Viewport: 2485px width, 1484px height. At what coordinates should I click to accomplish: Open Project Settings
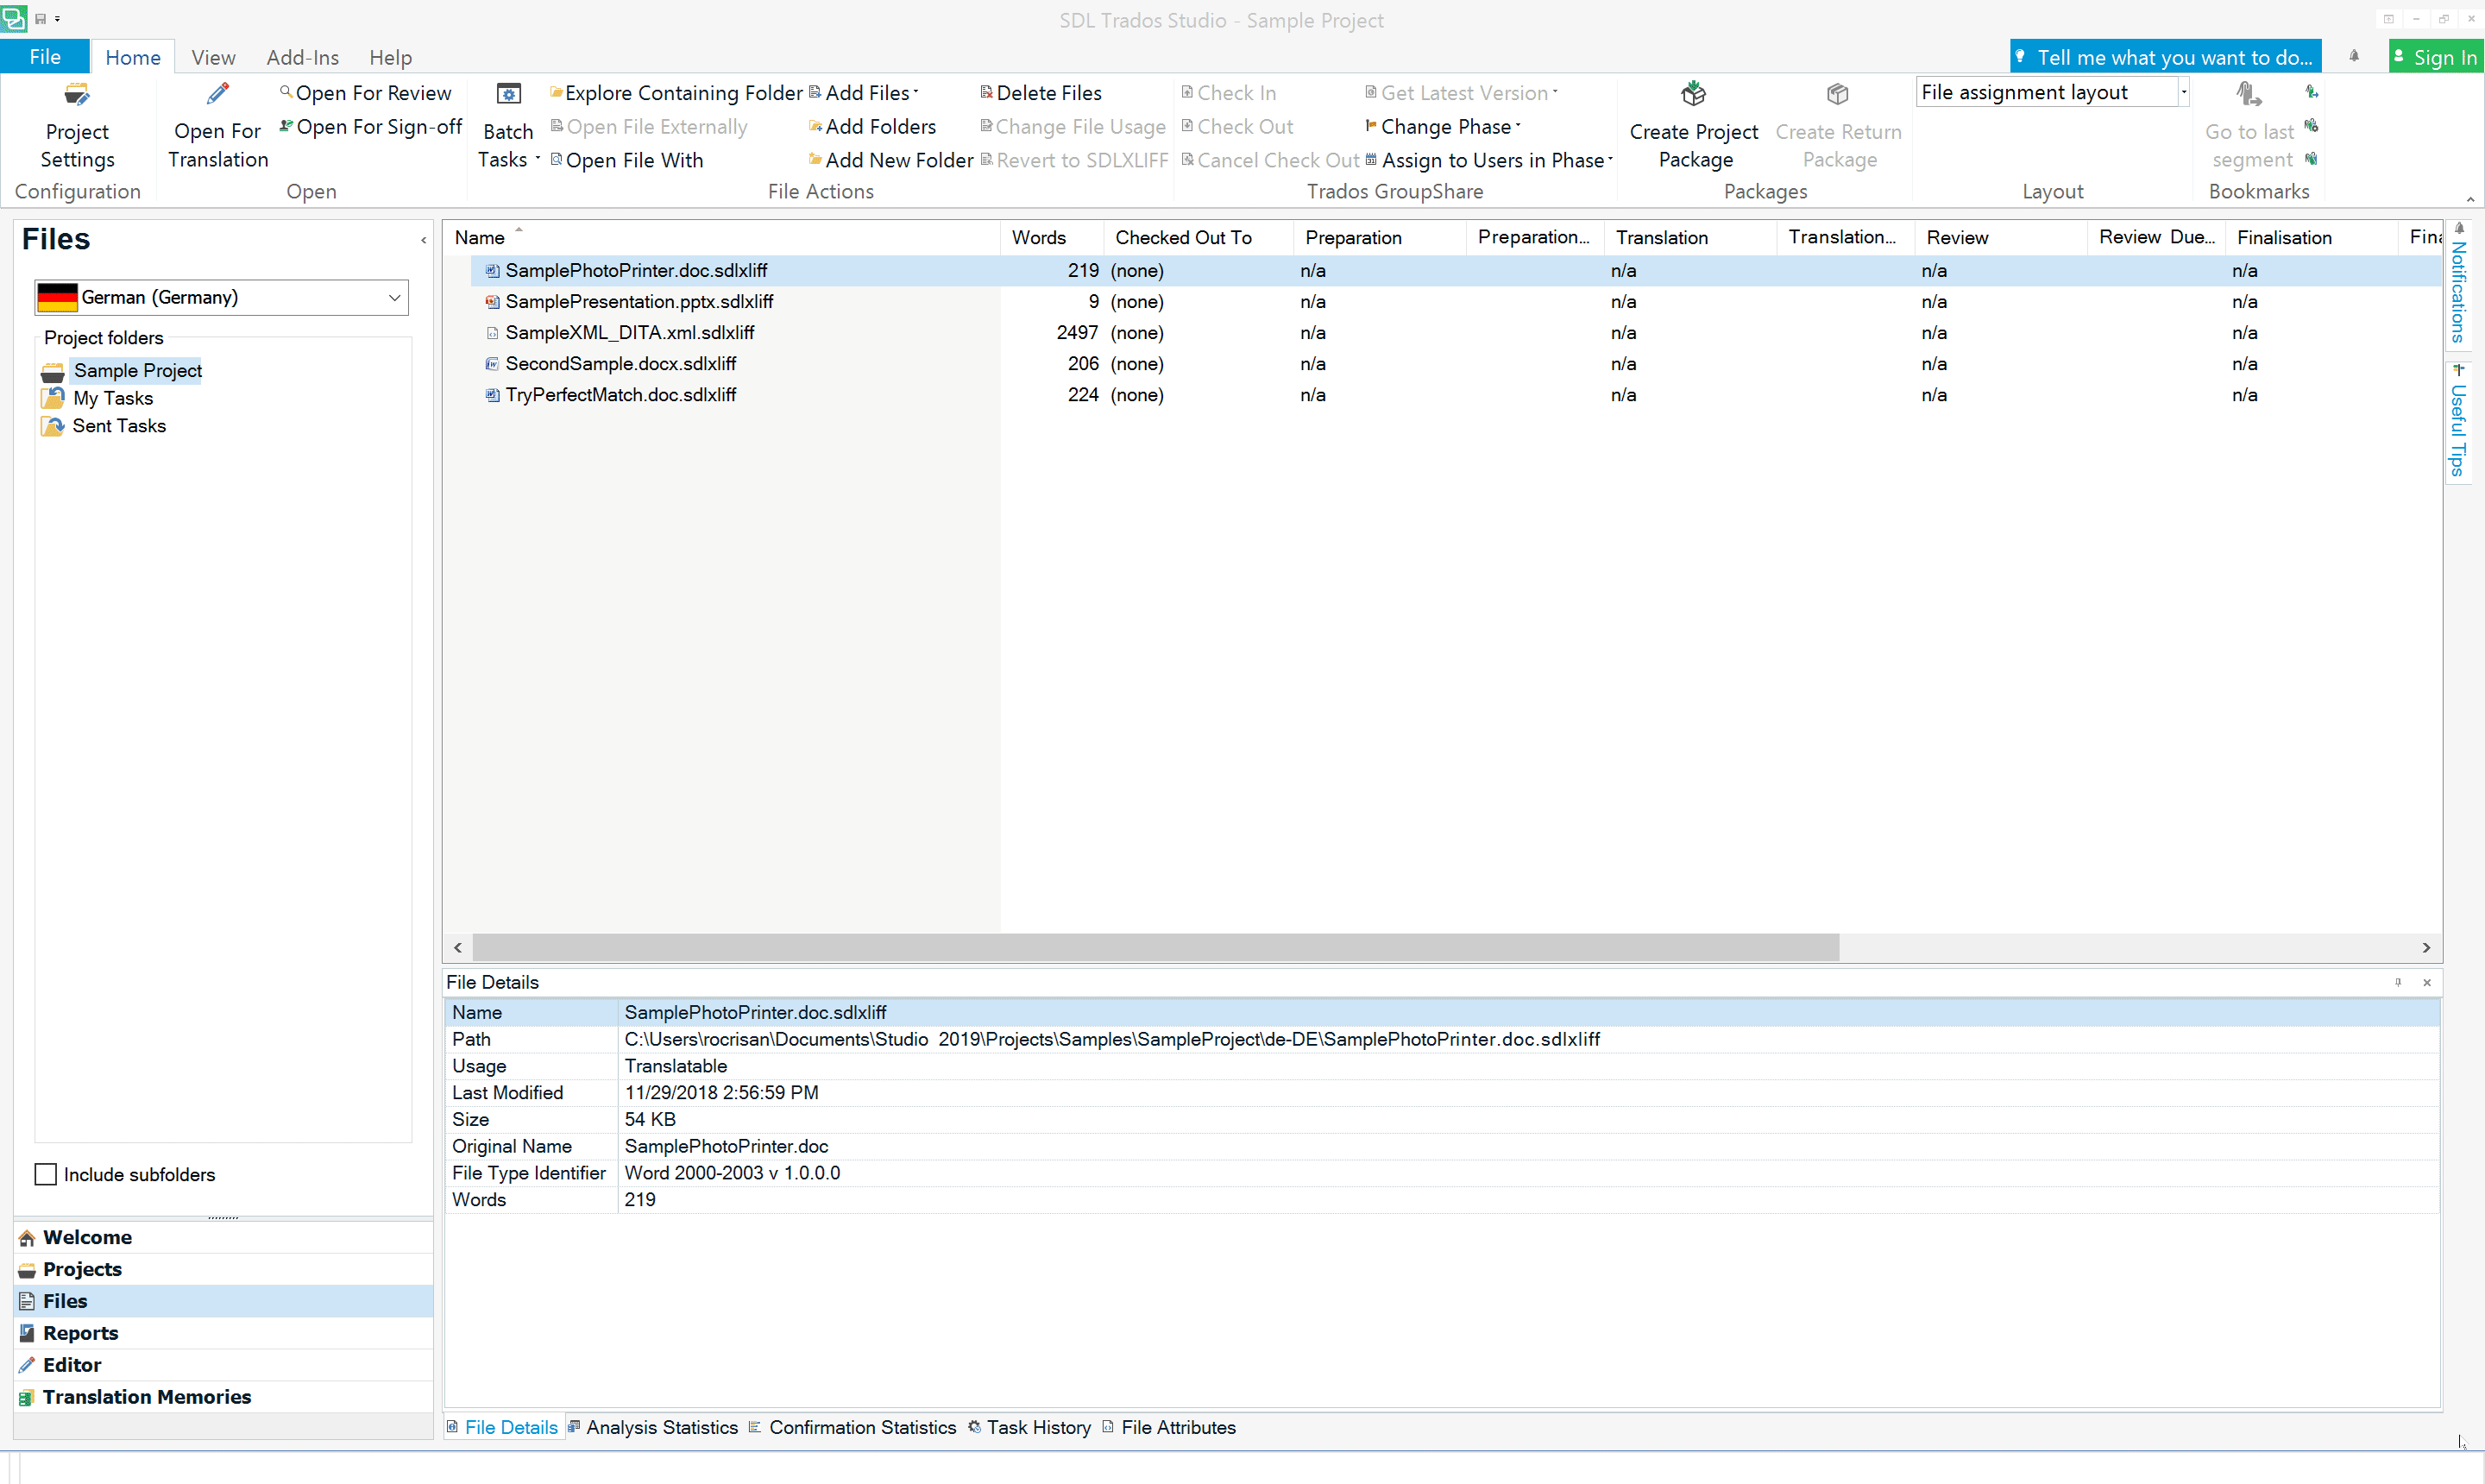pos(77,125)
